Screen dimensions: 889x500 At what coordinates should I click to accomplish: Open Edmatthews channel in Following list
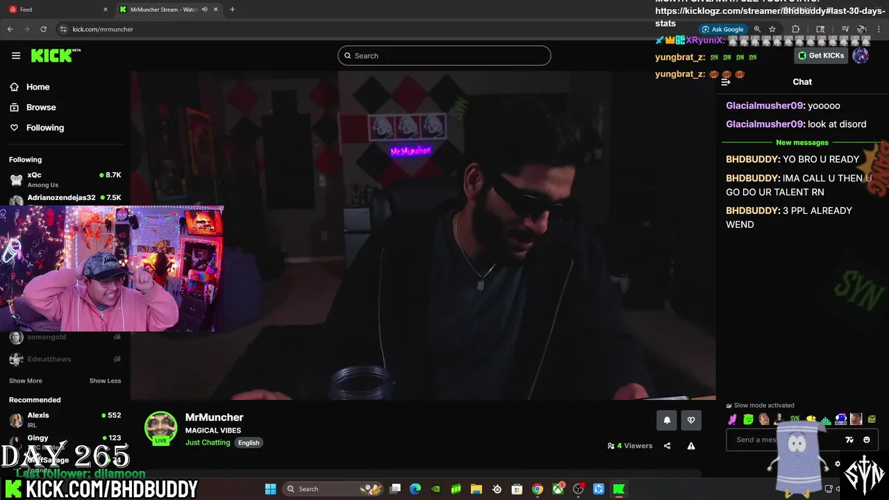tap(65, 359)
